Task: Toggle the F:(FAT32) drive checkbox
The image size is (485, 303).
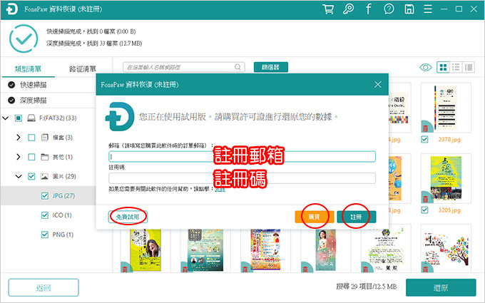Action: pos(19,118)
